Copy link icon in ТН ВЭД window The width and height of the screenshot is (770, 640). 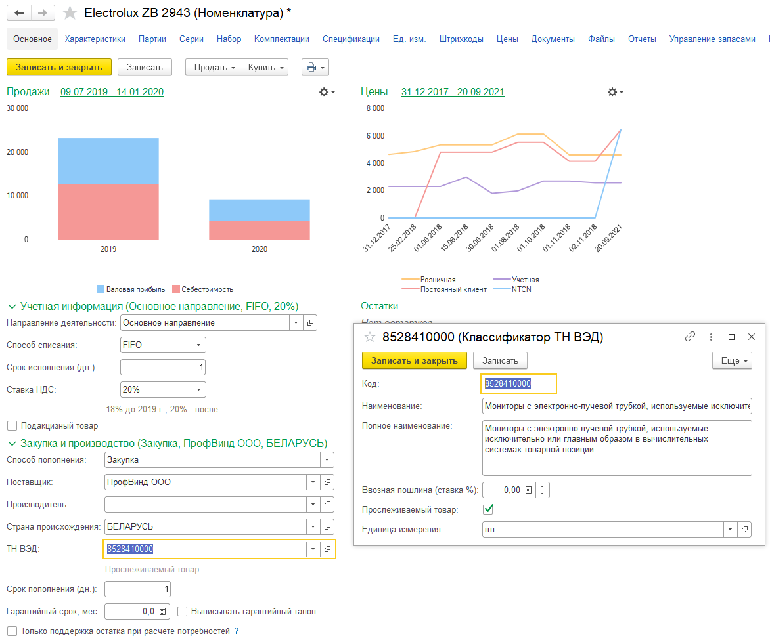pos(690,337)
